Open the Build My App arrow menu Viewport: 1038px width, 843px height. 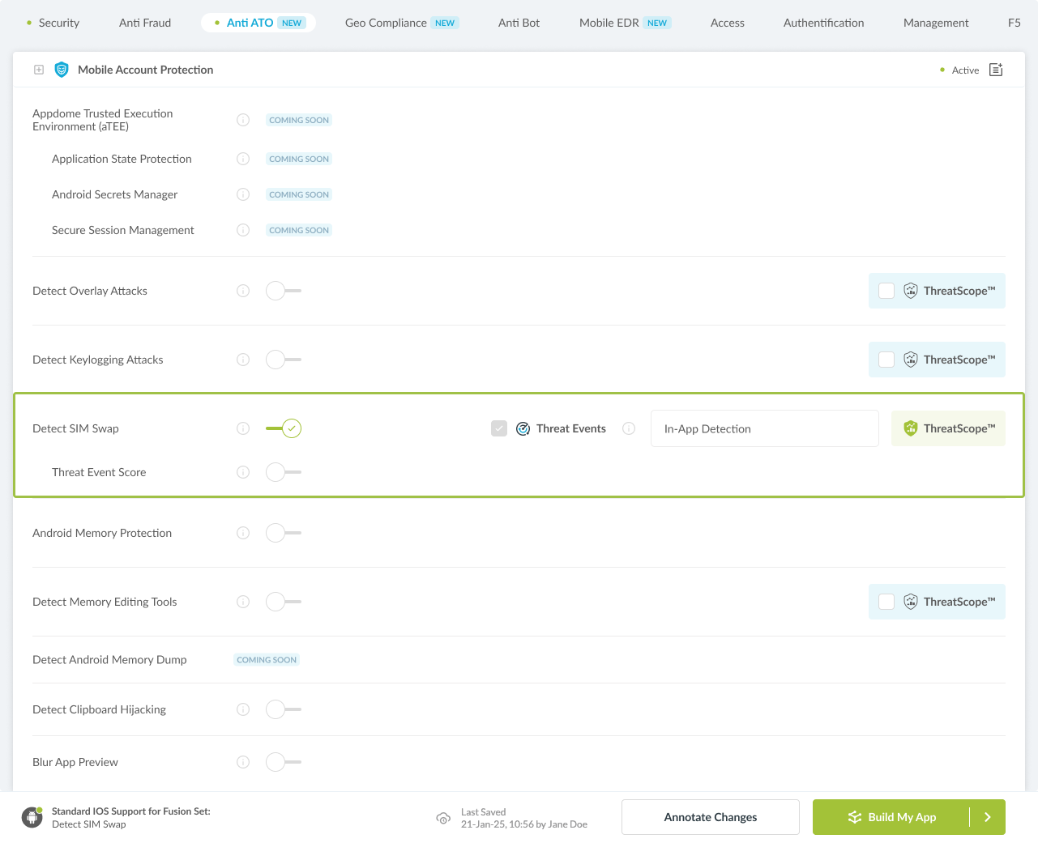click(x=988, y=817)
